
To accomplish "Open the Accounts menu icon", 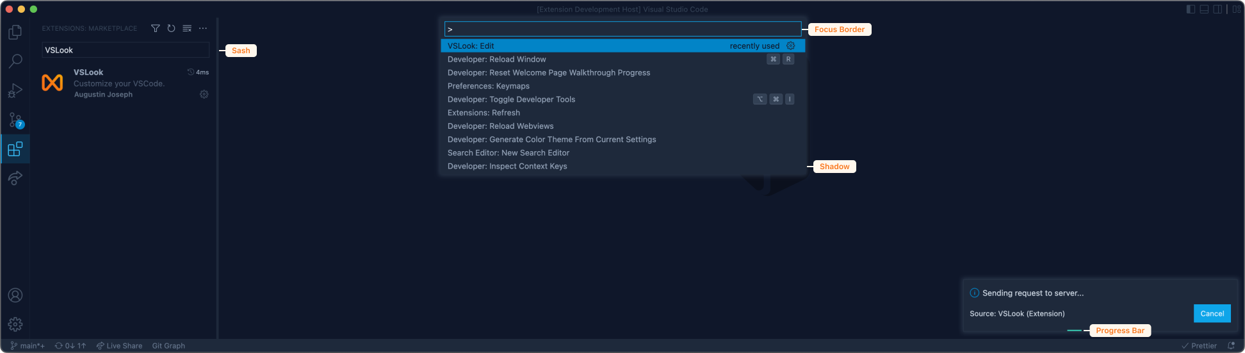I will coord(15,295).
